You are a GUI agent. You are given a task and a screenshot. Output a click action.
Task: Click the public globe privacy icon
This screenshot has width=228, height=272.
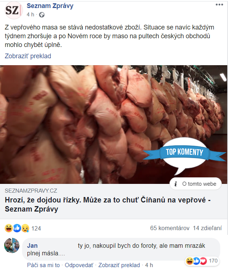coord(42,15)
